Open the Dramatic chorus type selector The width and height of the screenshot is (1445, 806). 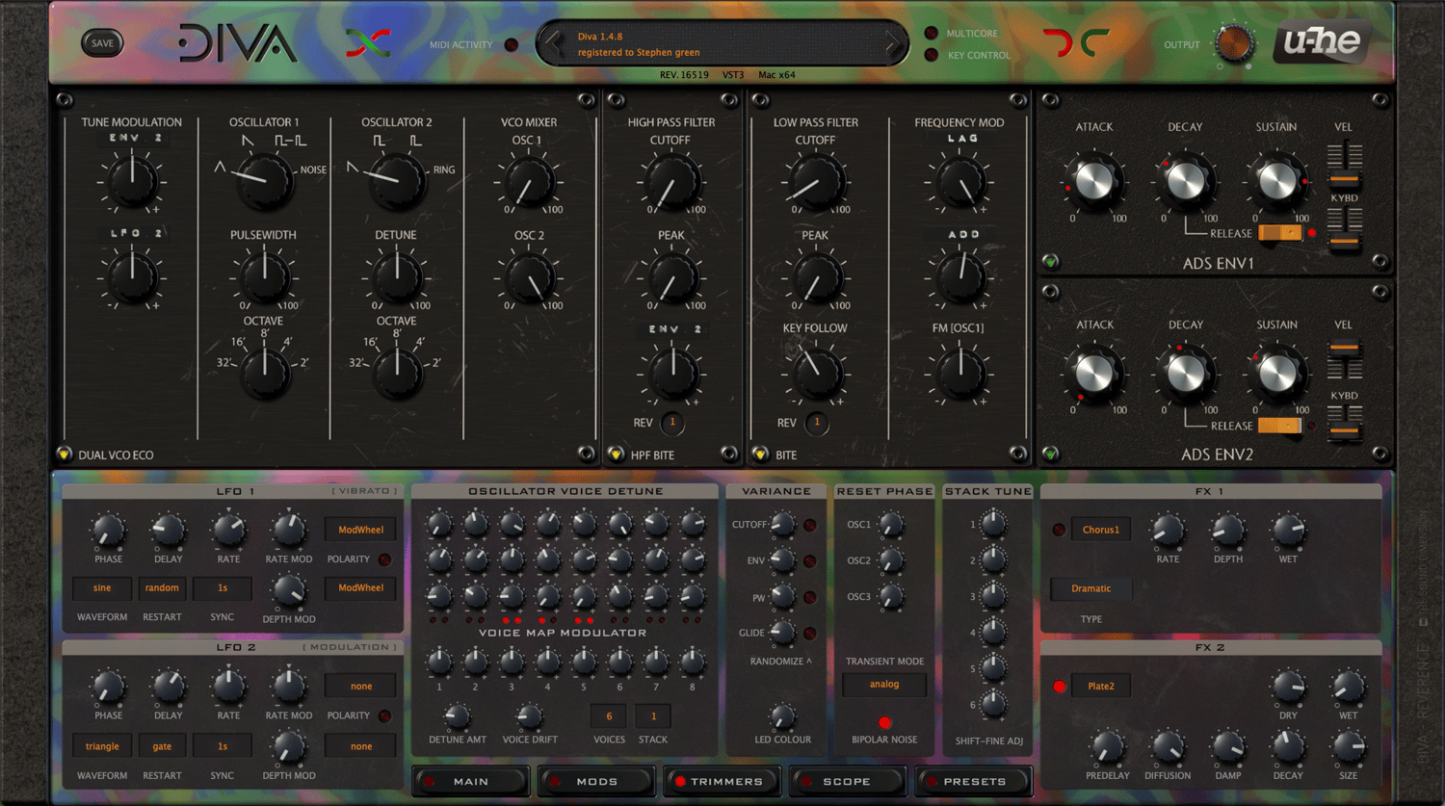click(1090, 588)
